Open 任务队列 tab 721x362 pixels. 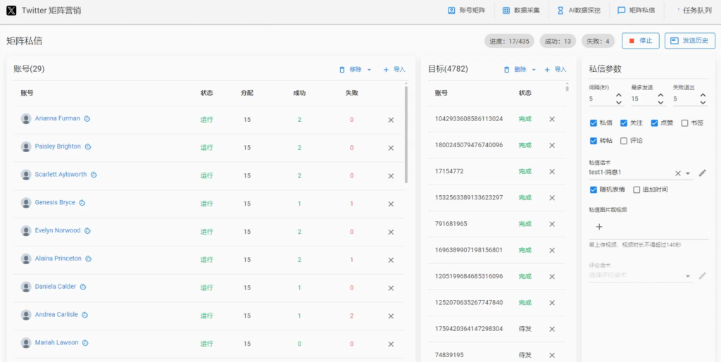(x=693, y=10)
